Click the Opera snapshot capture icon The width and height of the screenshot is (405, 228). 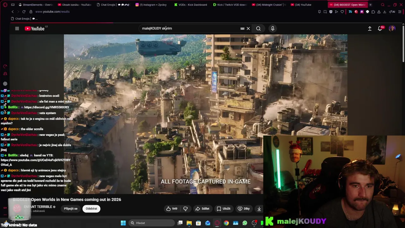tap(325, 12)
